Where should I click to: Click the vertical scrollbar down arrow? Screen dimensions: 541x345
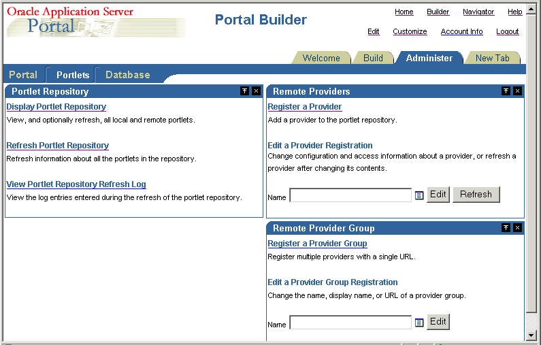(531, 335)
